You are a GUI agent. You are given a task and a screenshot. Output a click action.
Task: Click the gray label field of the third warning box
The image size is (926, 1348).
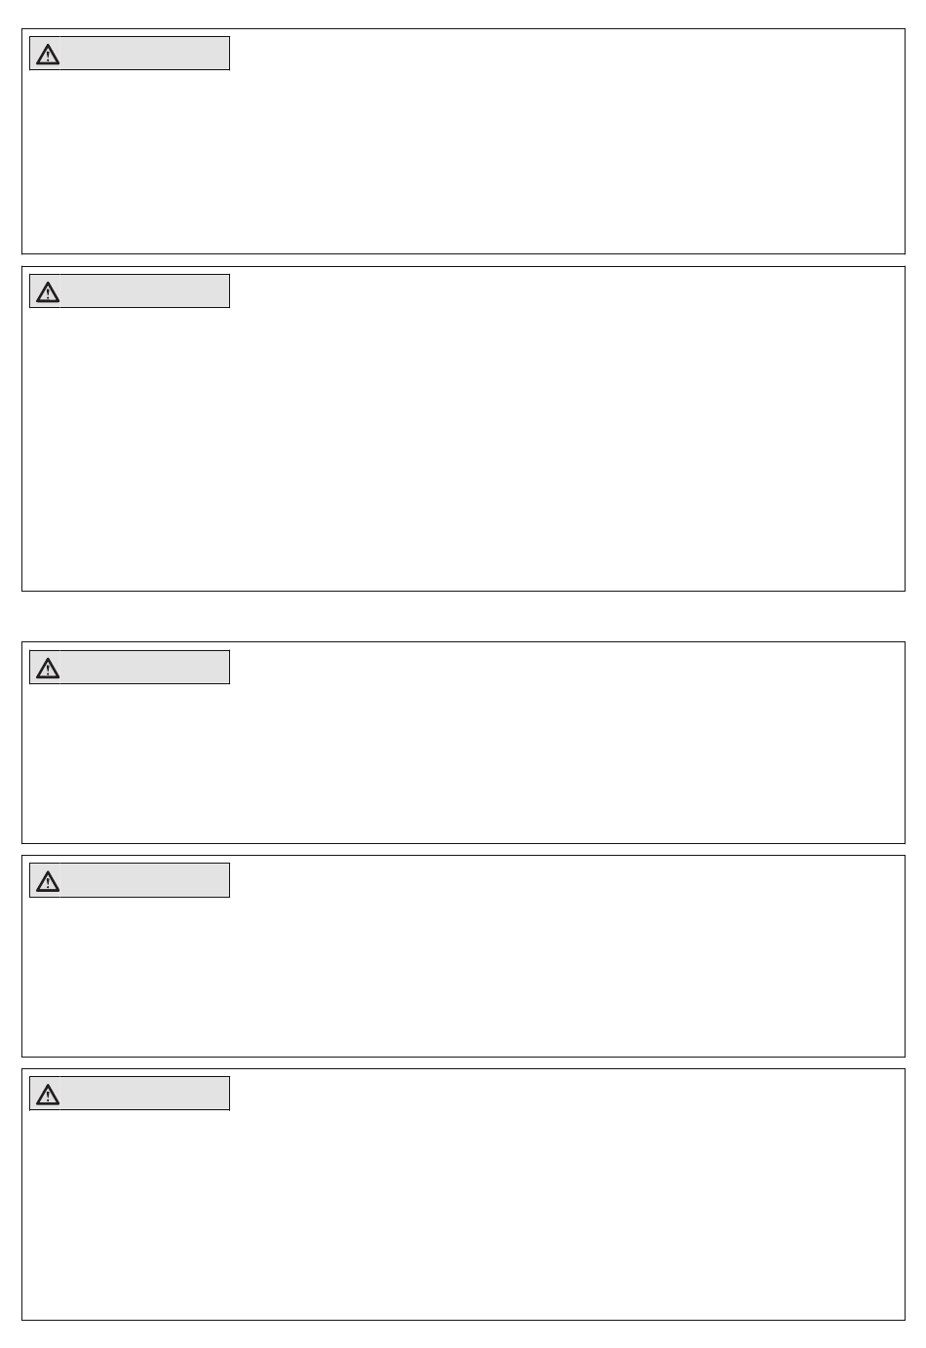pyautogui.click(x=130, y=668)
